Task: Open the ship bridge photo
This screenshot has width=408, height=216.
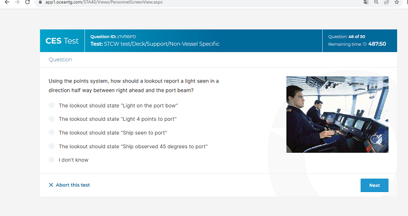Action: tap(338, 115)
